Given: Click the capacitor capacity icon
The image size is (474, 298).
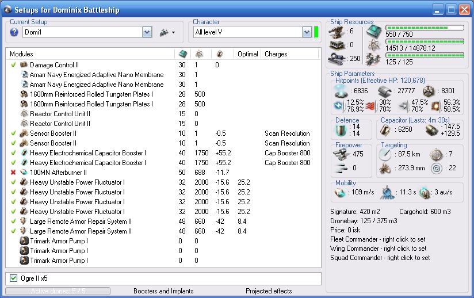Looking at the screenshot, I should 385,129.
